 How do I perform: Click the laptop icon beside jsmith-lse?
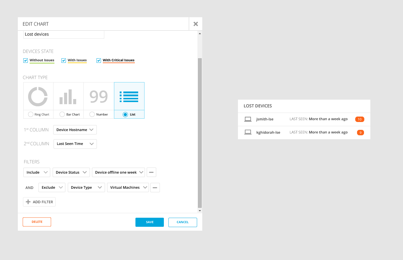click(x=248, y=119)
